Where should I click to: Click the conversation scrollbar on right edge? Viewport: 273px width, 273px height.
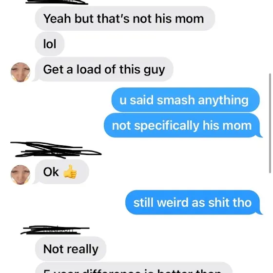tap(270, 123)
